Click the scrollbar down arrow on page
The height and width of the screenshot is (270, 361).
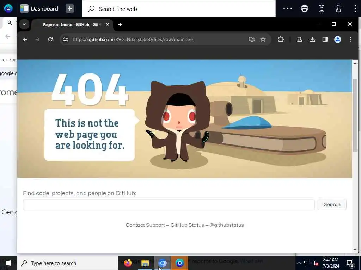point(355,250)
